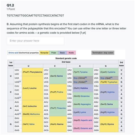Click the UAG codon cell

69,82
